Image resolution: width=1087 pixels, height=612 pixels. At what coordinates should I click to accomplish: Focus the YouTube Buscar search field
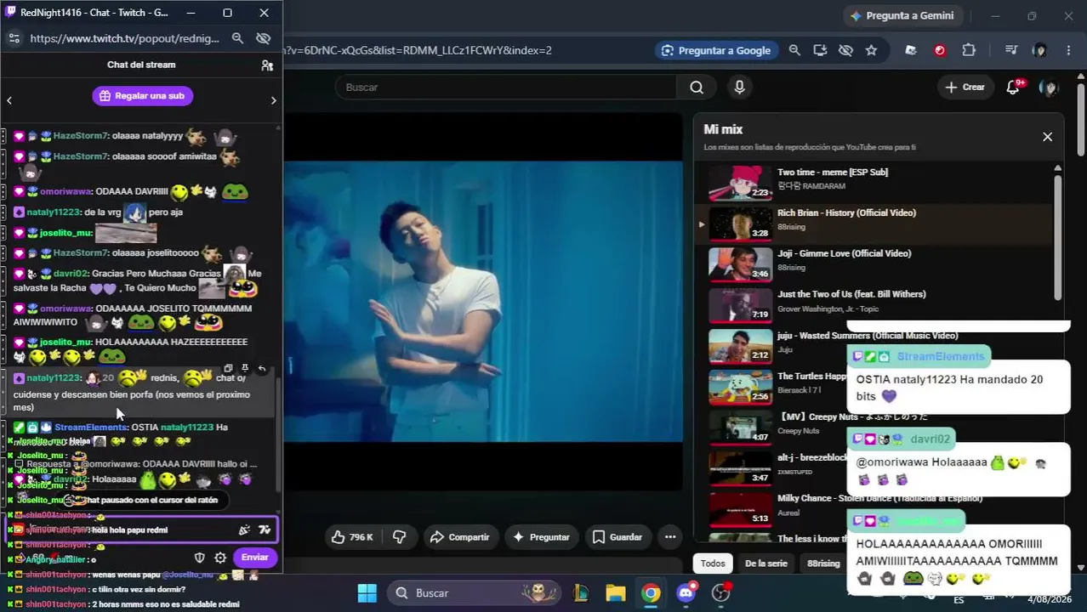506,87
